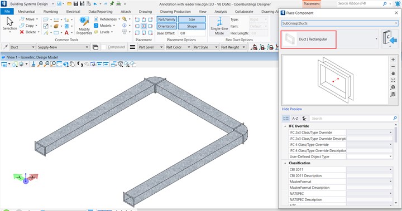
Task: Click the Save icon in quick access bar
Action: click(x=75, y=4)
